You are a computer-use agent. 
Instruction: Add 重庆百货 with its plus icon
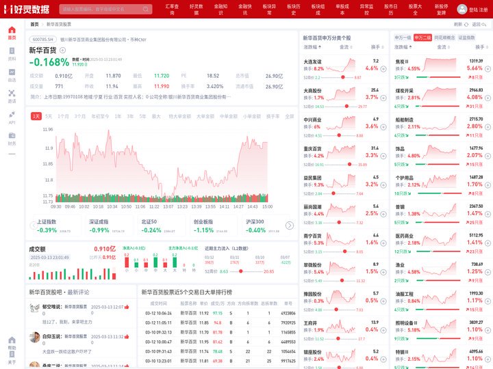(x=383, y=156)
